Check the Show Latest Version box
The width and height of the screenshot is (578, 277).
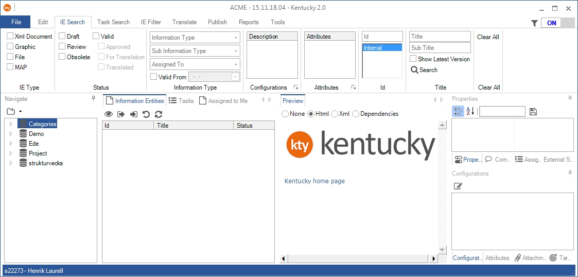tap(413, 59)
